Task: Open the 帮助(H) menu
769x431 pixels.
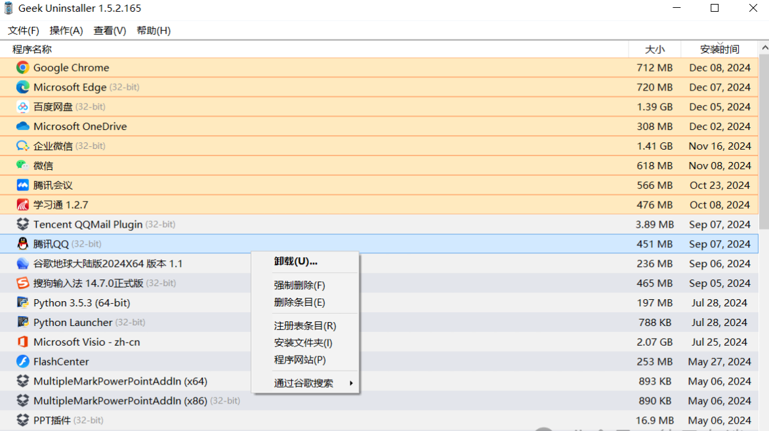Action: pos(154,30)
